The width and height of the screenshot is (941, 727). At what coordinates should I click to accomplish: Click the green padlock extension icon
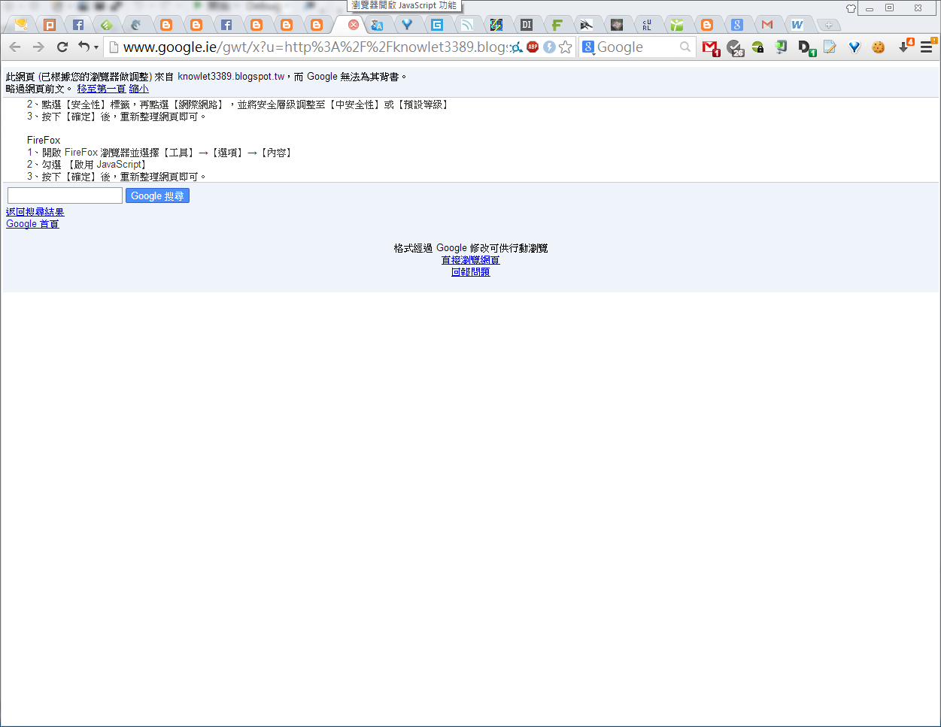coord(758,47)
